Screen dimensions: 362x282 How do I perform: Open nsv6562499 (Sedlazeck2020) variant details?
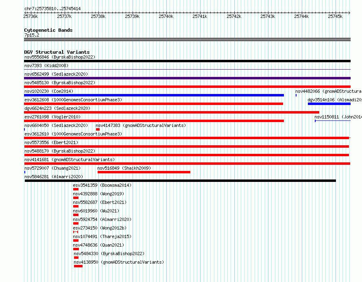tap(56, 74)
